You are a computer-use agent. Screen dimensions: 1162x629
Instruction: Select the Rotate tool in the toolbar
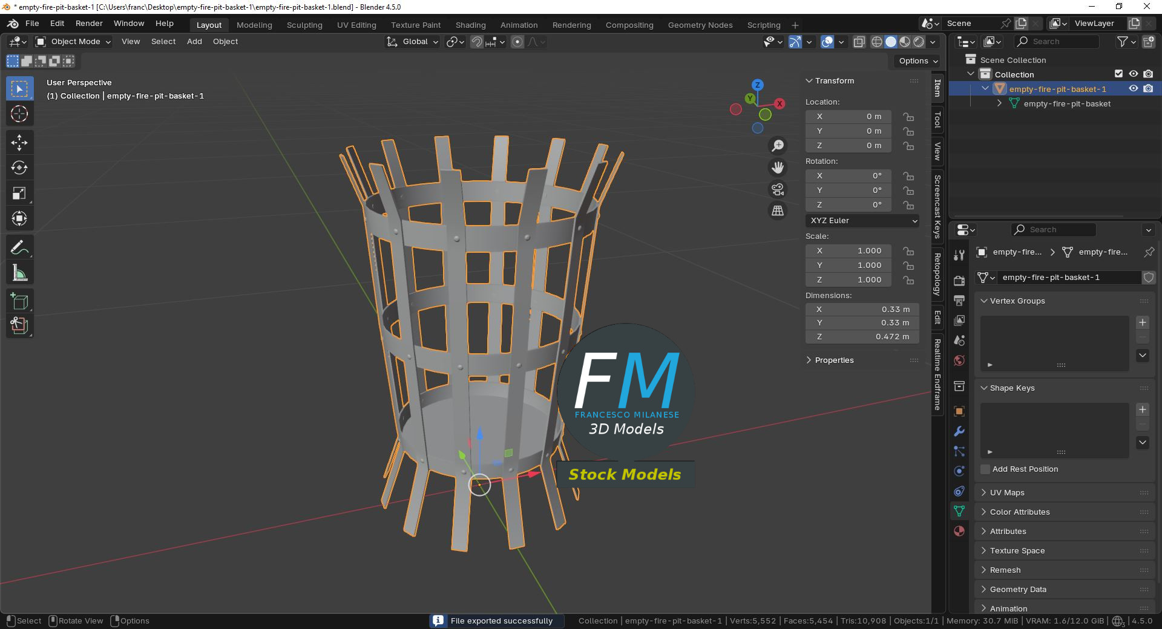click(x=19, y=168)
